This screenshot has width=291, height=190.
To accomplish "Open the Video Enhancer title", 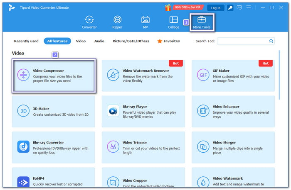I will [226, 107].
